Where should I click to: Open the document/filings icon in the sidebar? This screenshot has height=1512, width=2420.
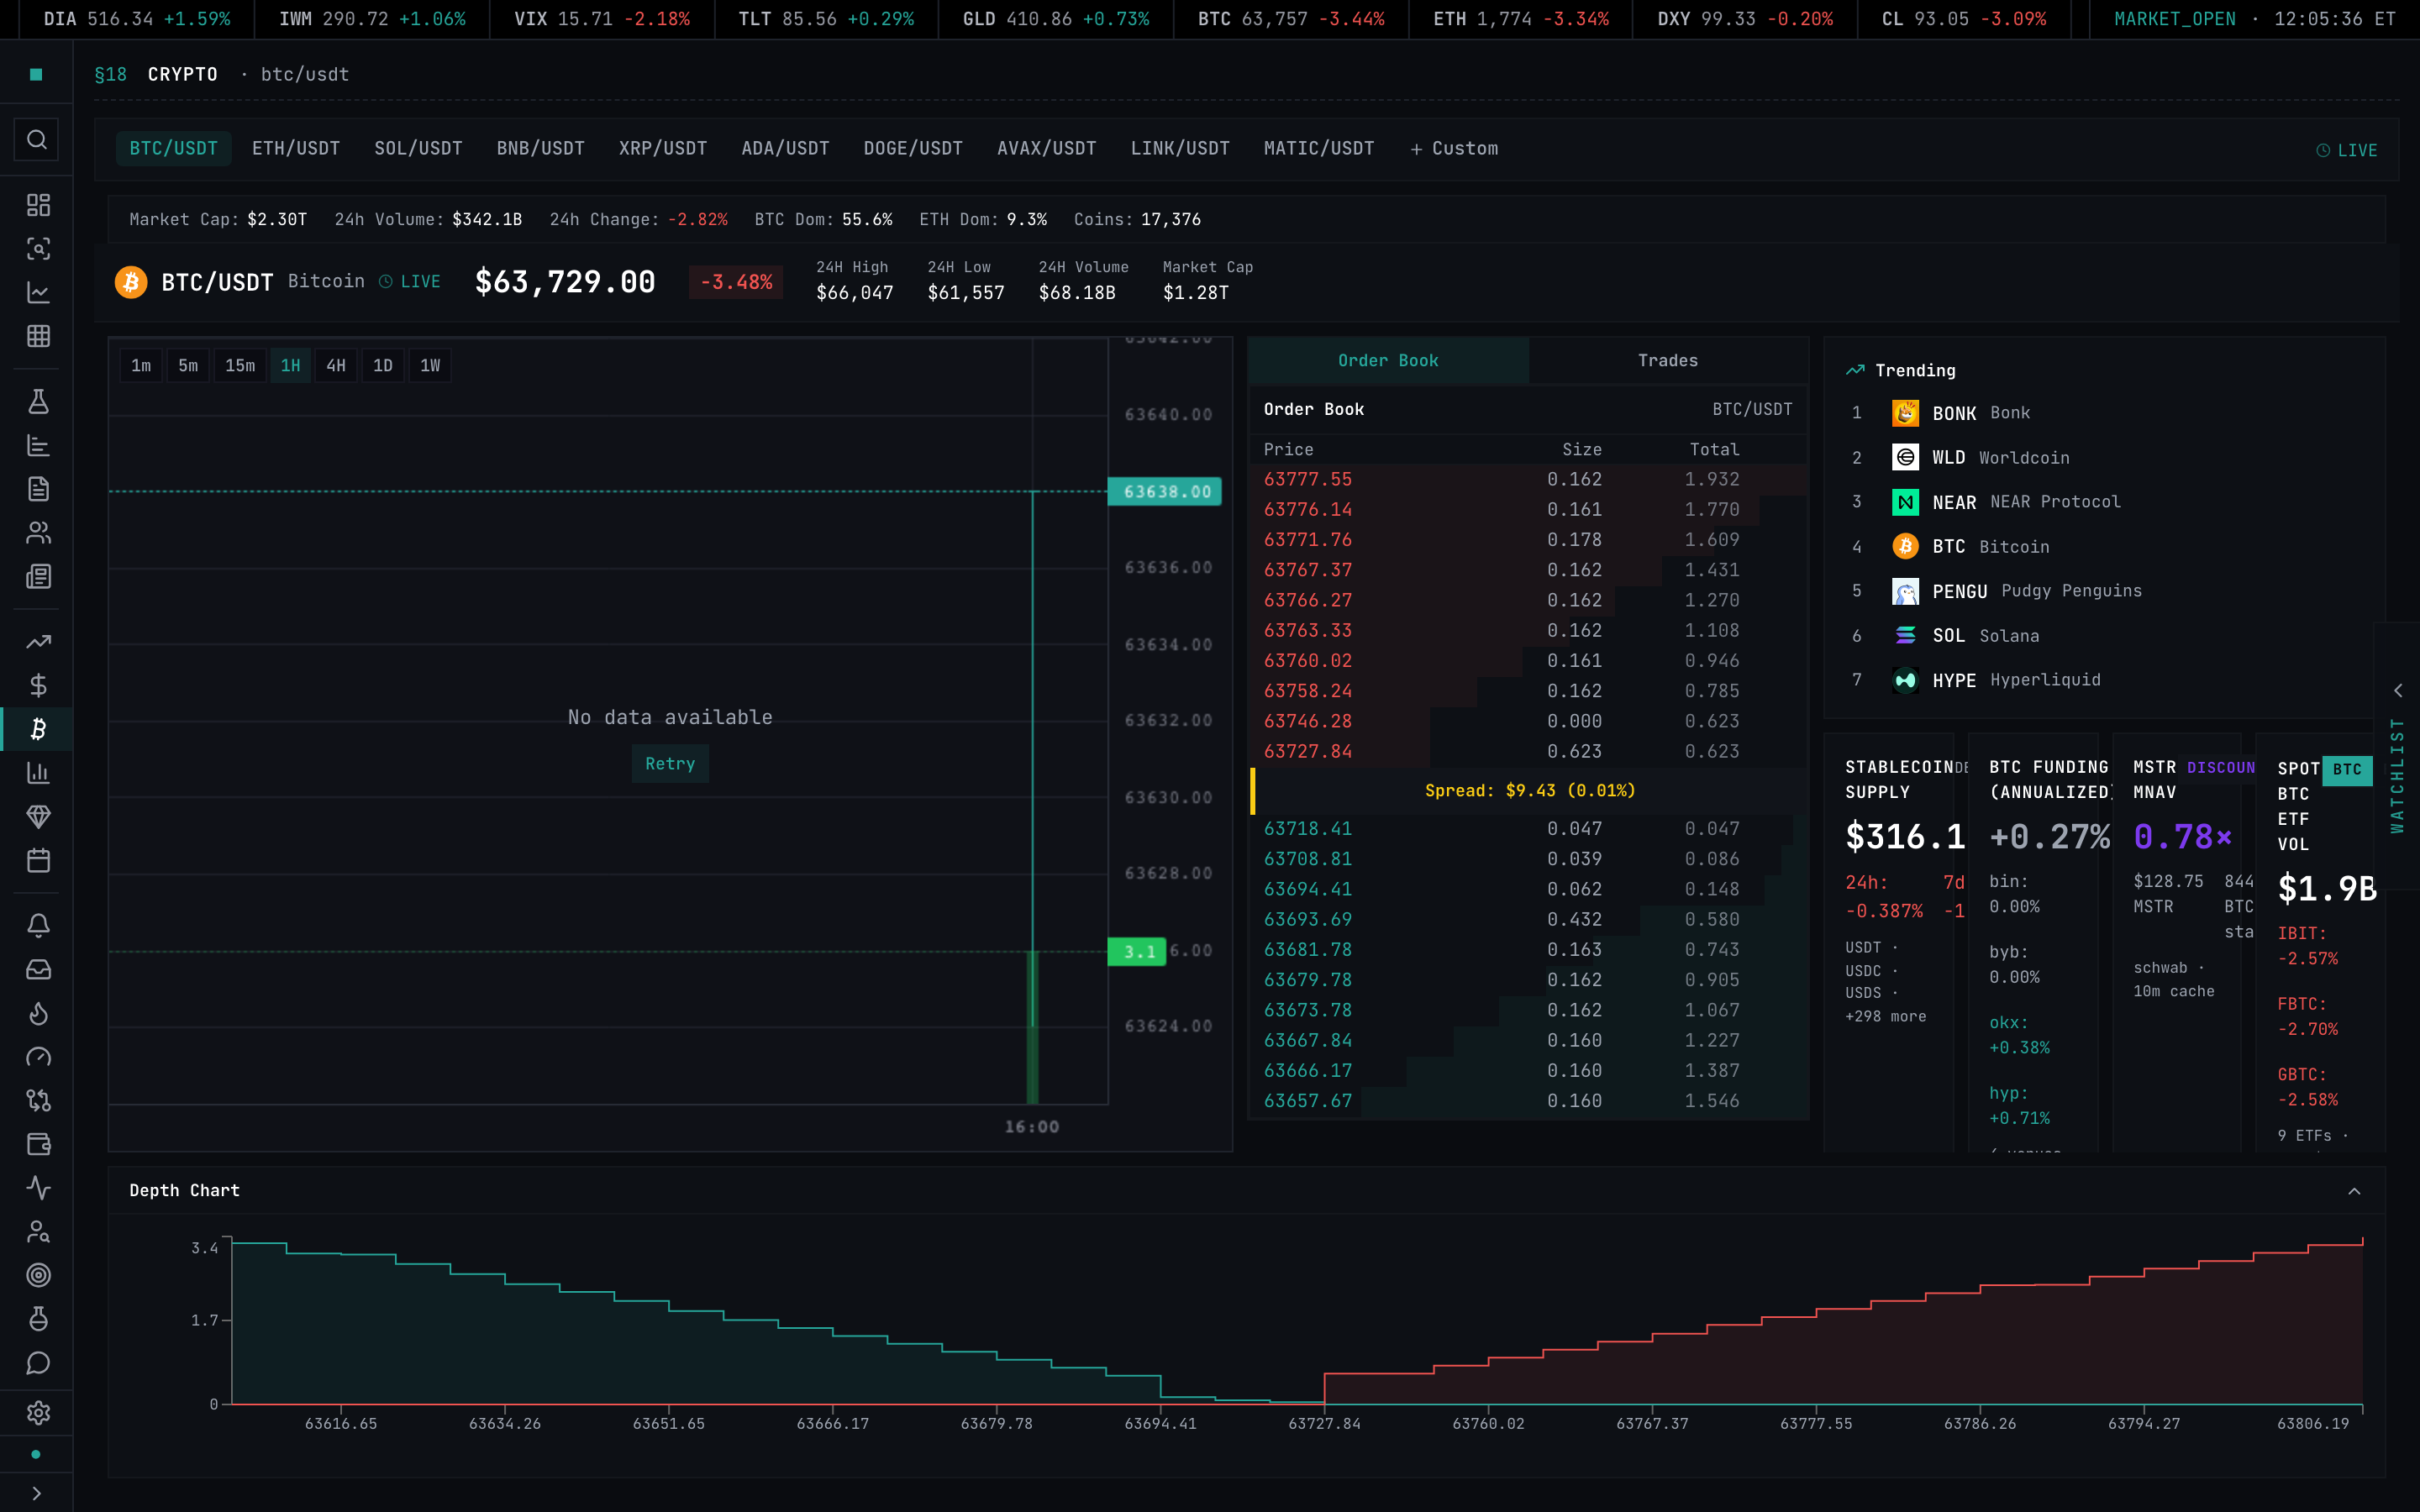pos(38,489)
